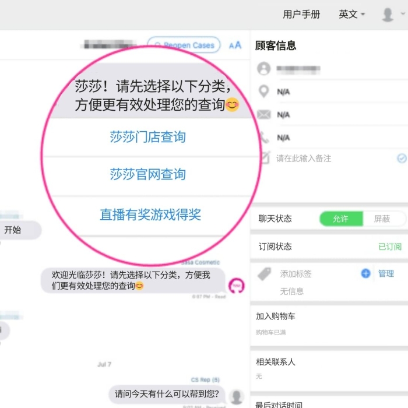The image size is (408, 408).
Task: Click the Reopen Cases button
Action: pyautogui.click(x=184, y=45)
